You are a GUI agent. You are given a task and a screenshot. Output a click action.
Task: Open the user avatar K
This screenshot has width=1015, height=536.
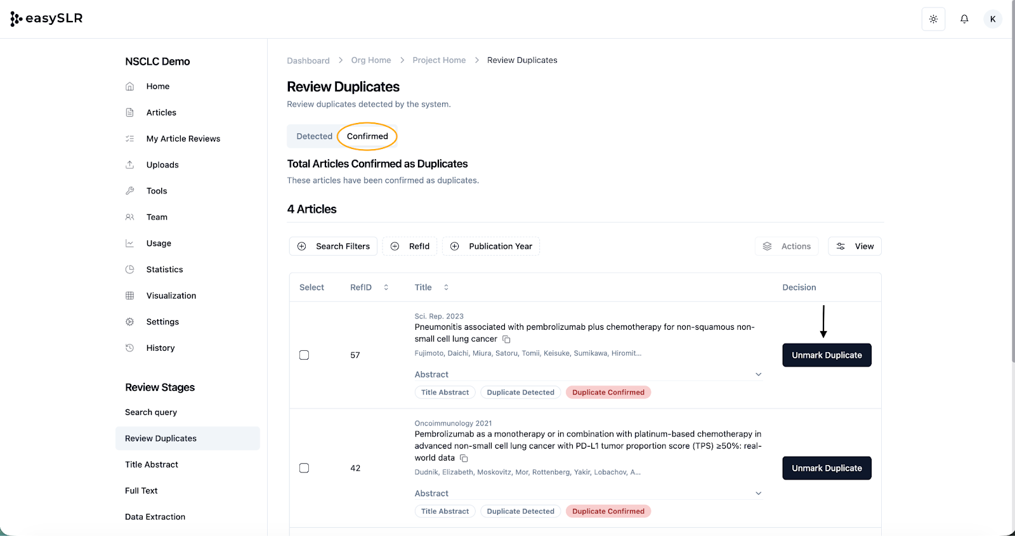(x=993, y=19)
